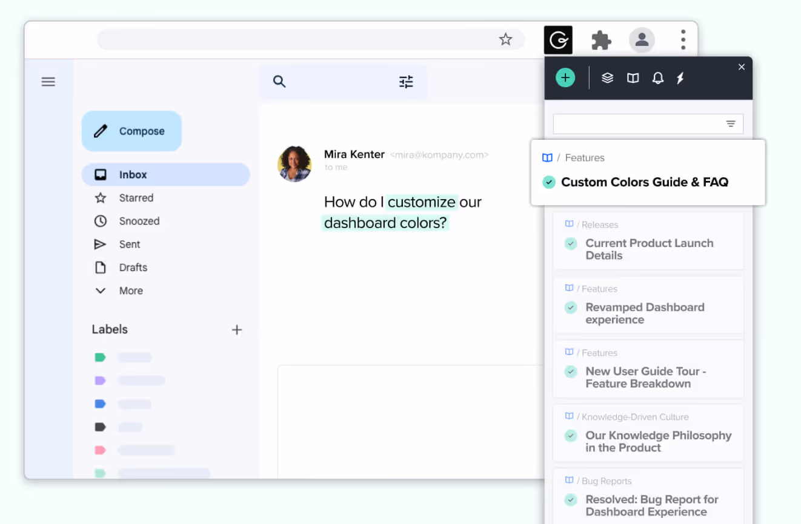The width and height of the screenshot is (801, 524).
Task: Open the Custom Colors Guide & FAQ card
Action: click(644, 182)
